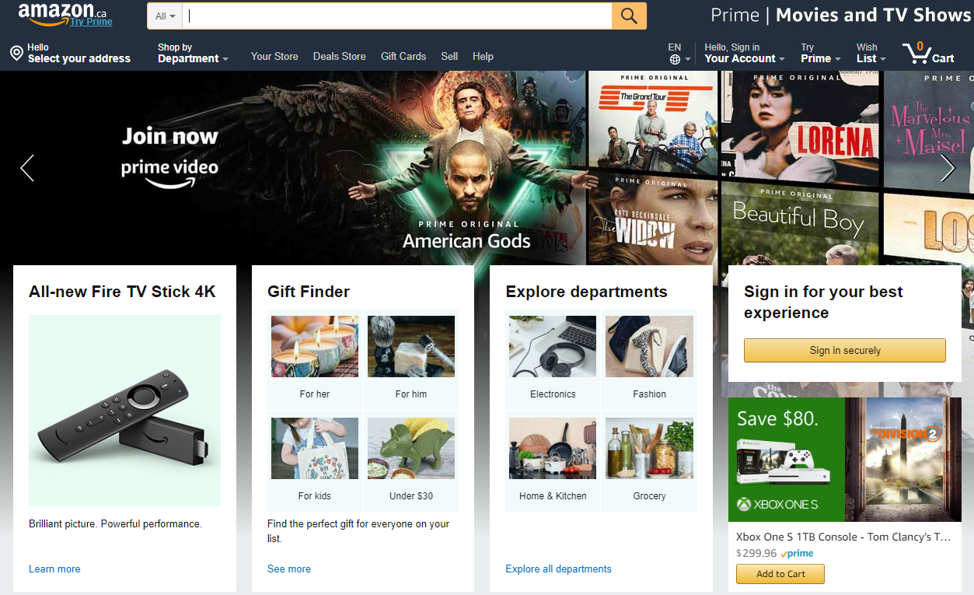Click the location pin address icon
The image size is (974, 595).
pyautogui.click(x=16, y=53)
